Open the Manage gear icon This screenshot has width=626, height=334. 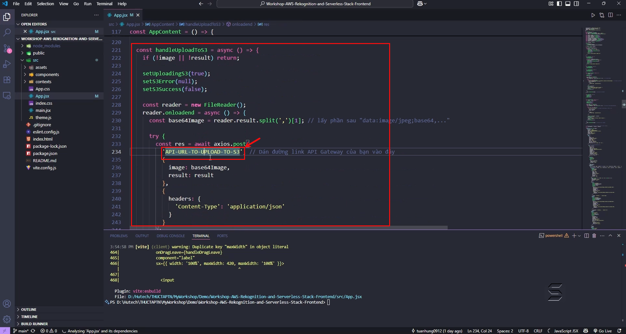click(x=7, y=319)
